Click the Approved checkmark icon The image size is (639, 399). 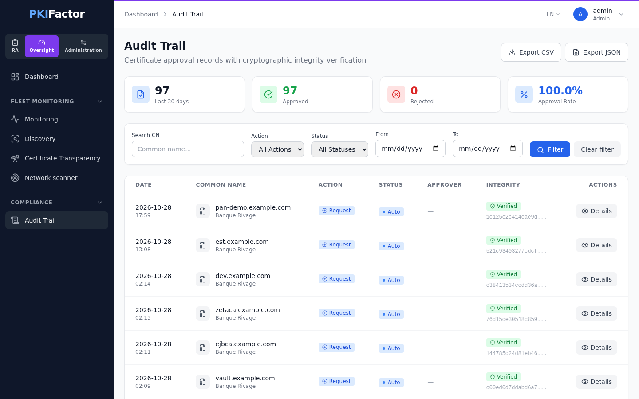268,94
